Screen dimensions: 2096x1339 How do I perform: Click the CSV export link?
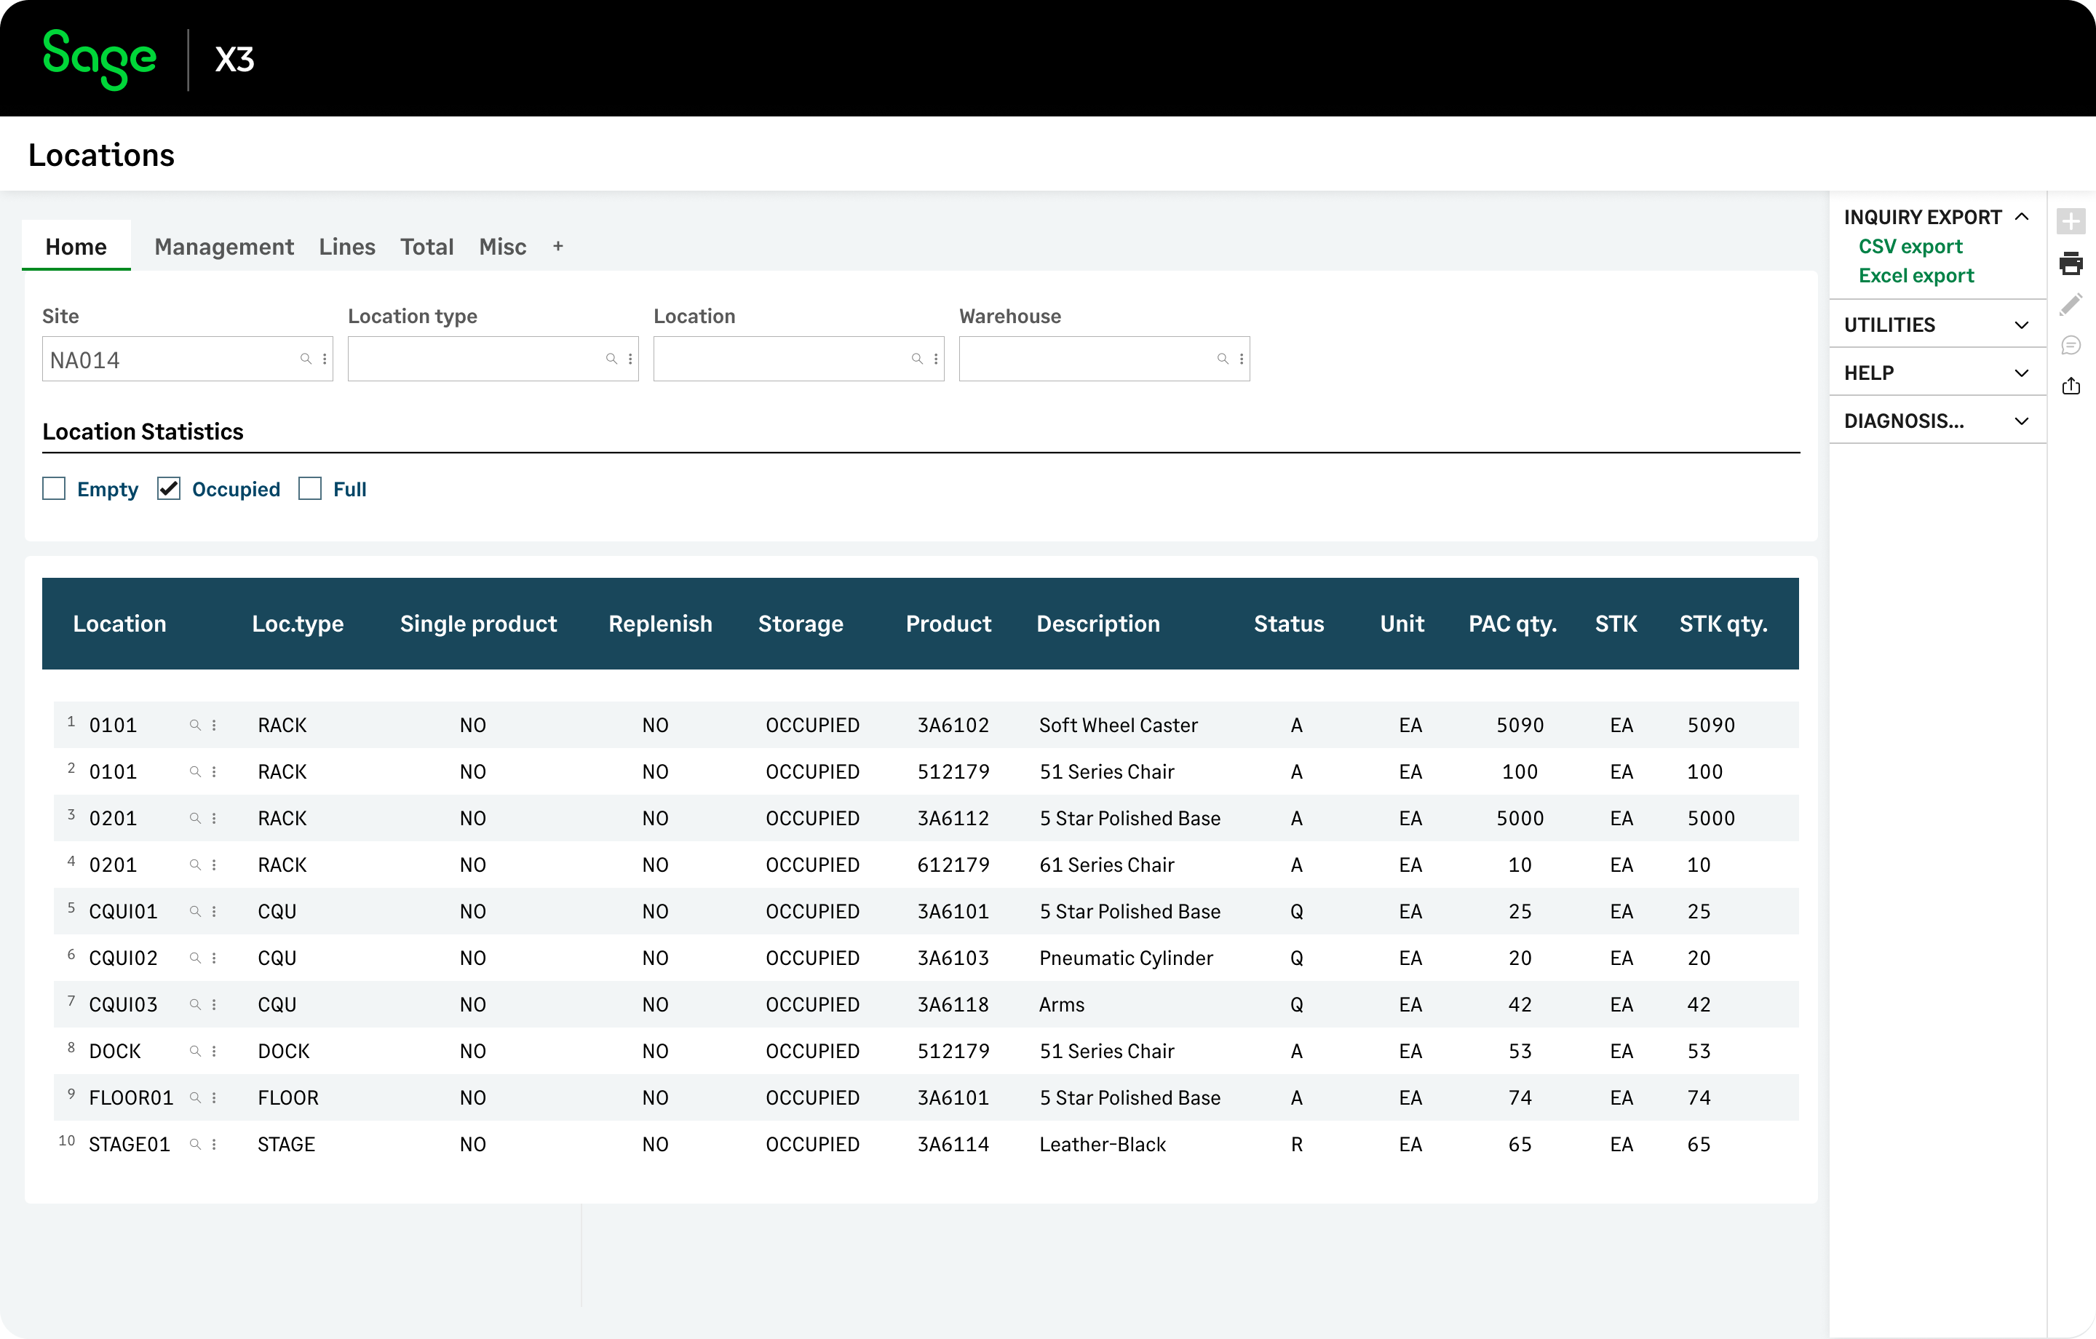point(1910,247)
